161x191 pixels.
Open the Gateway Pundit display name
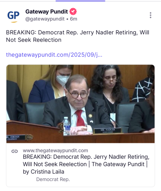click(x=47, y=11)
